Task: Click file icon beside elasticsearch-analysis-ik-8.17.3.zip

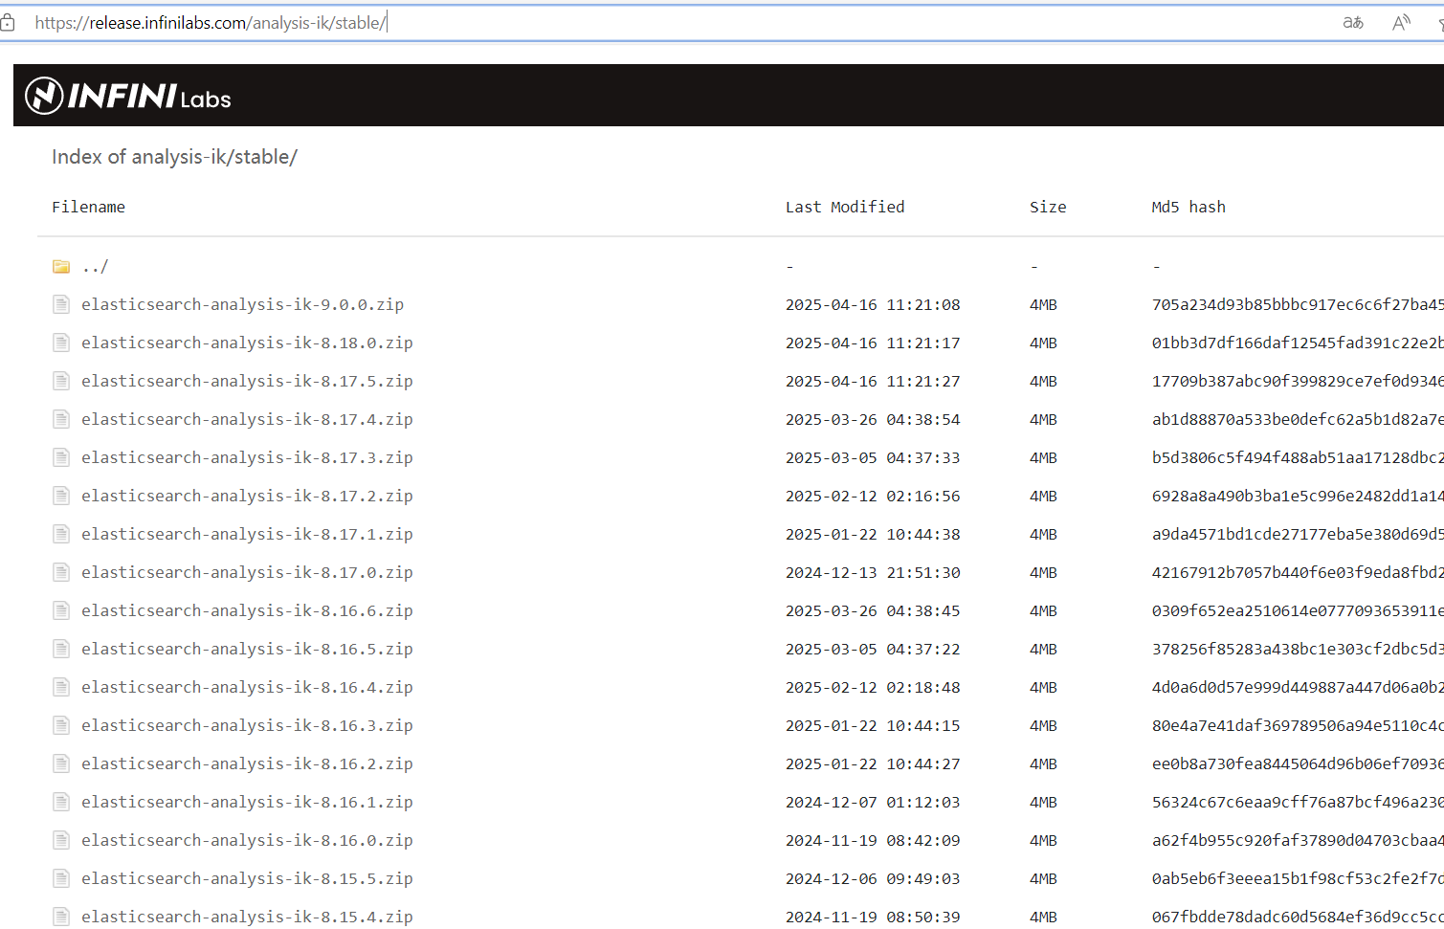Action: 61,457
